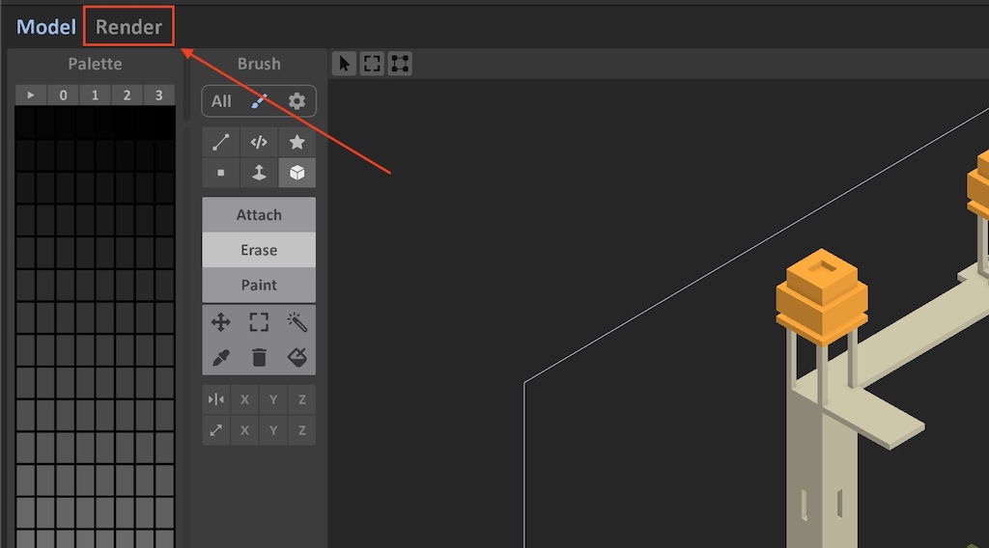Toggle axis mode Z
This screenshot has height=548, width=989.
point(302,430)
